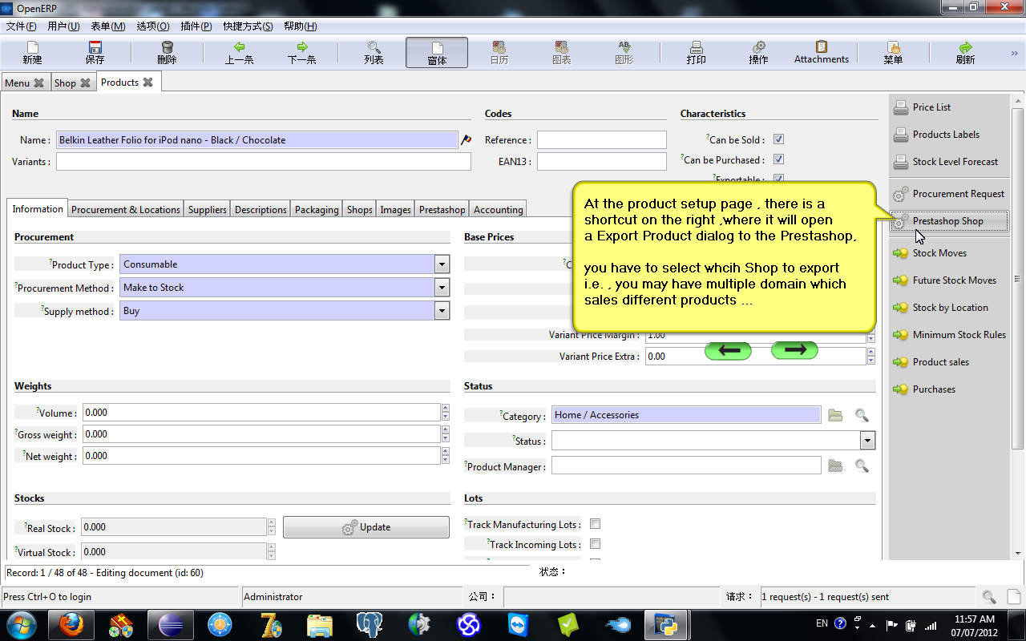Click the Update stock button

366,527
